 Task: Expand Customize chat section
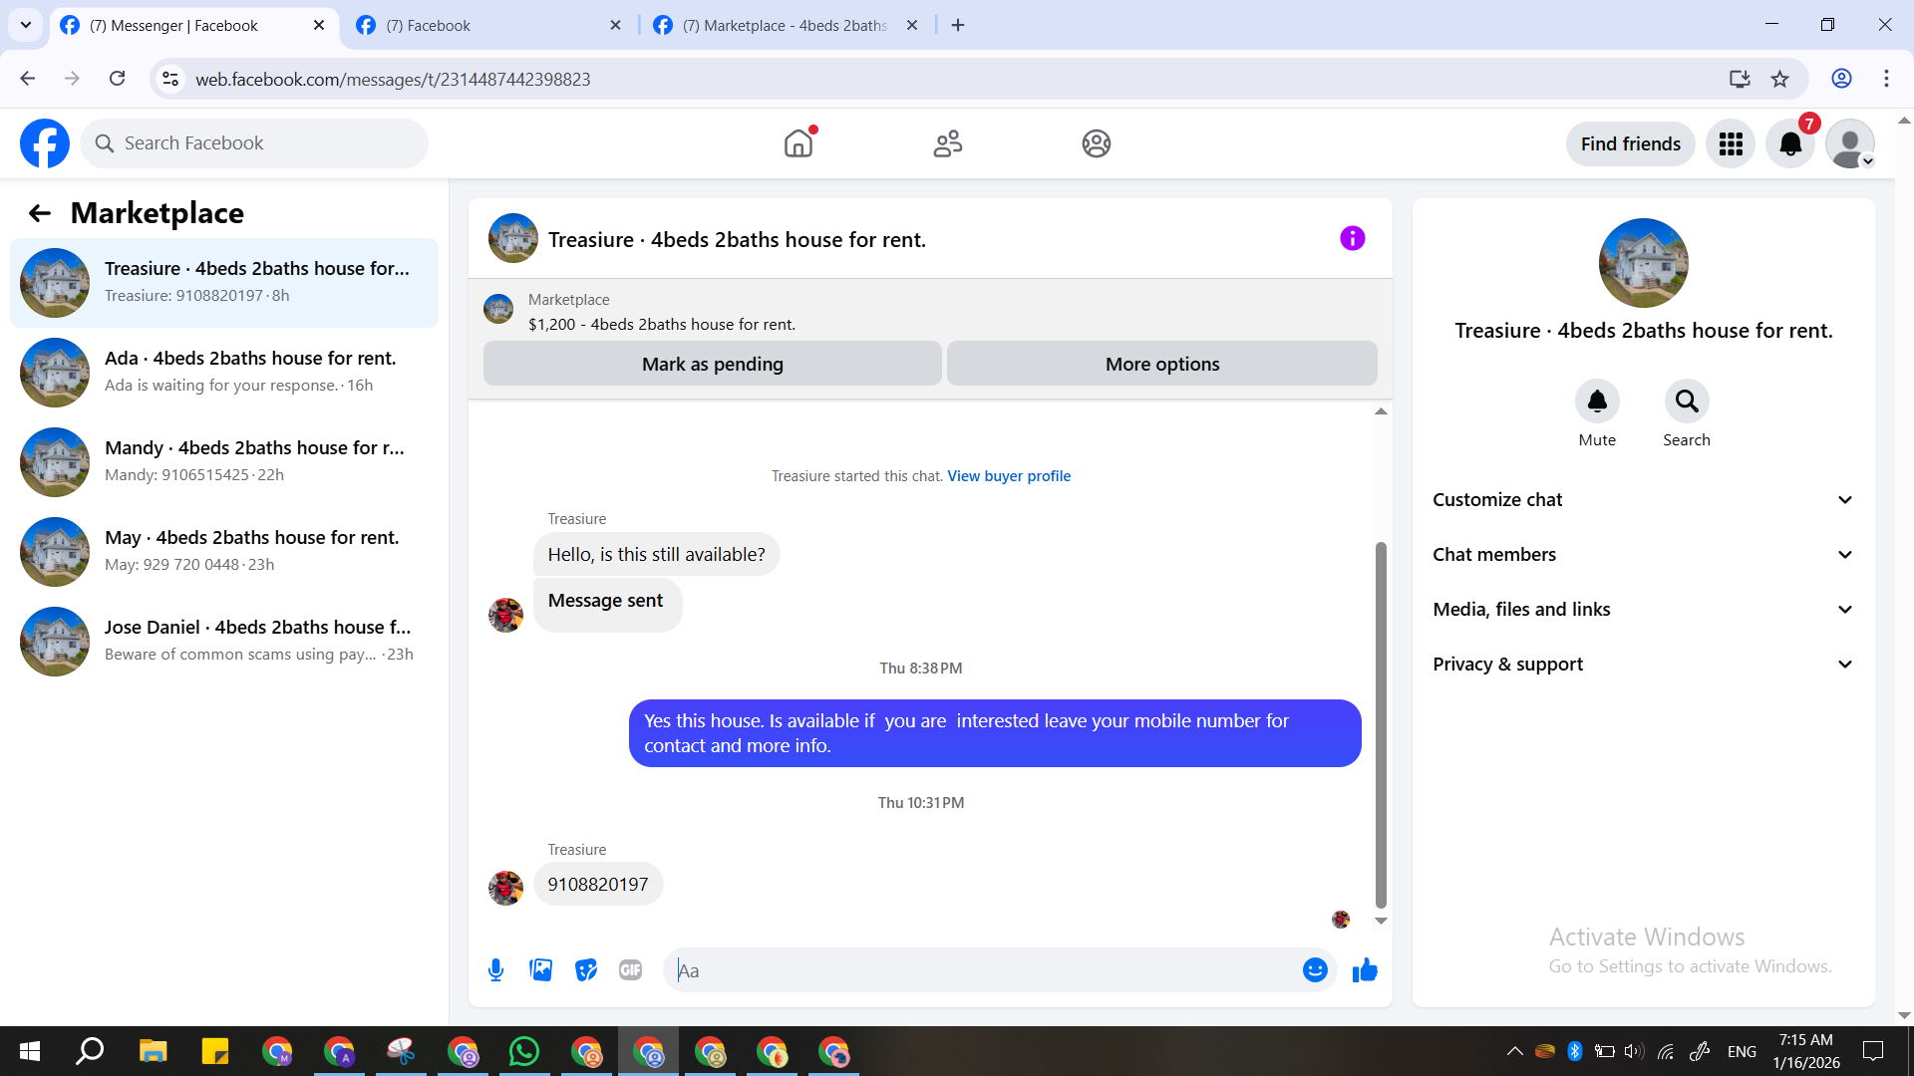coord(1643,500)
